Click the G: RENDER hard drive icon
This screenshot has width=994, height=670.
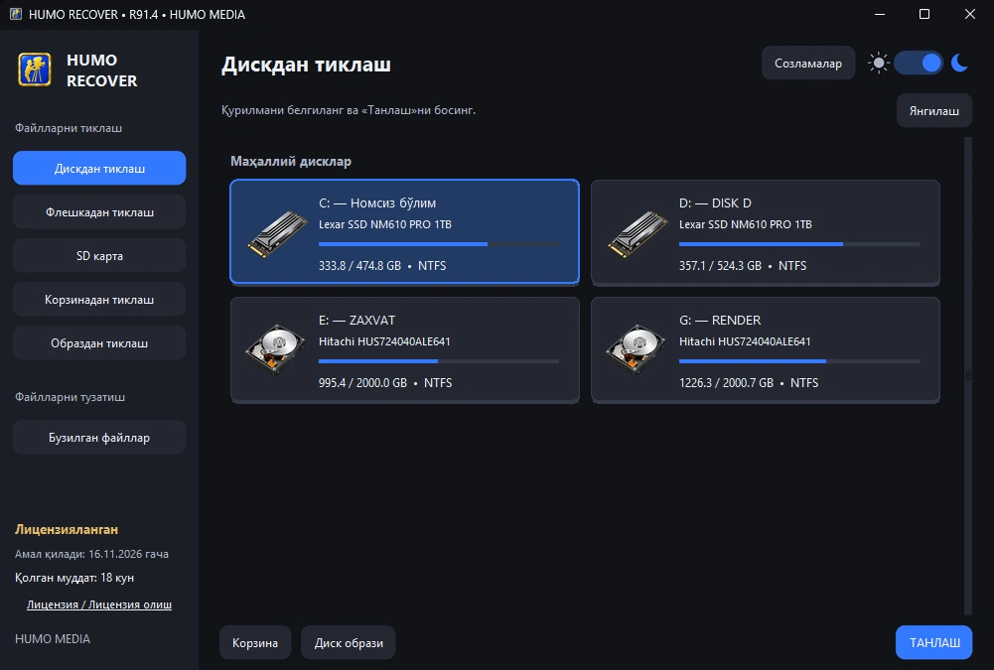point(636,350)
